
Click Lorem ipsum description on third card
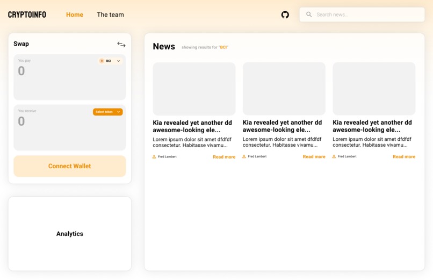click(x=372, y=142)
